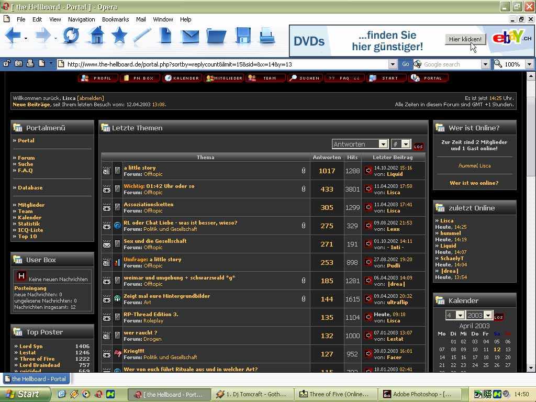Select April 12 in the calendar

coord(497,350)
